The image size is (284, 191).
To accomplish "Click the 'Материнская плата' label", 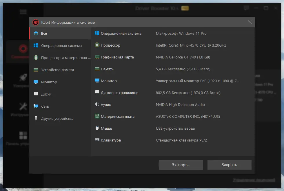I will click(118, 116).
